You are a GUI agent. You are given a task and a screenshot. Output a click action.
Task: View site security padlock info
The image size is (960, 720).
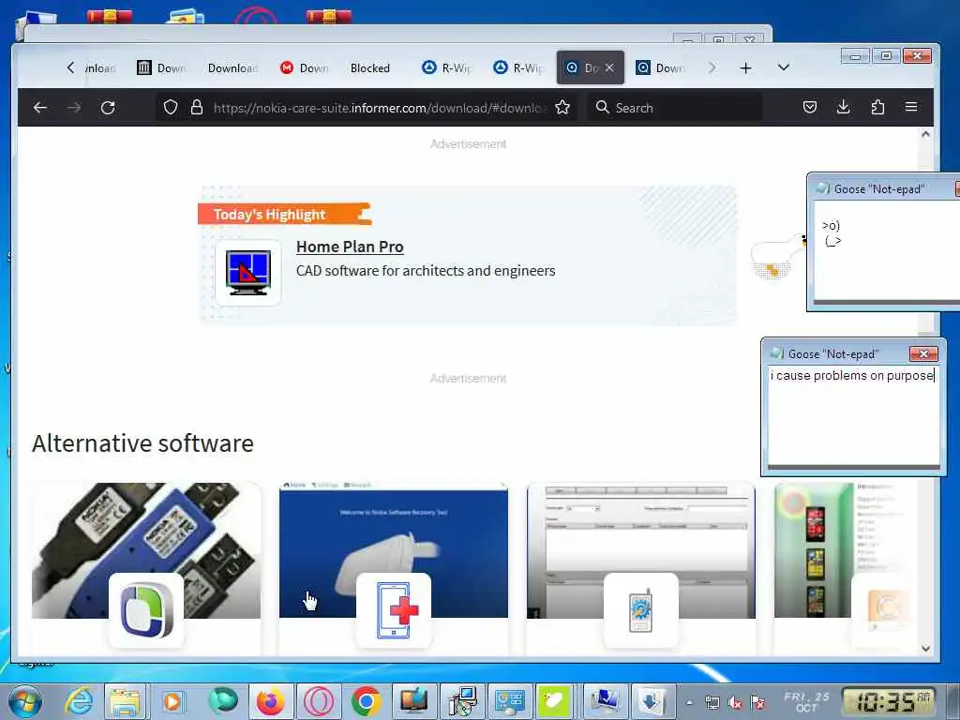click(197, 108)
